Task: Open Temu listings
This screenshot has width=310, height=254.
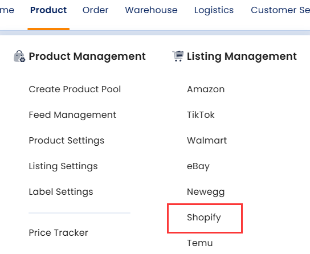Action: click(x=199, y=243)
